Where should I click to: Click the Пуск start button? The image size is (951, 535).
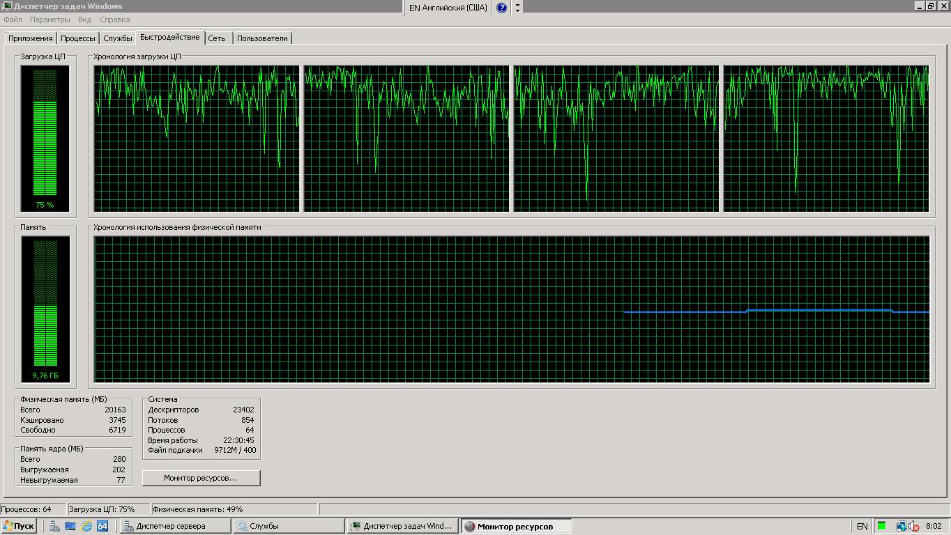click(x=20, y=526)
